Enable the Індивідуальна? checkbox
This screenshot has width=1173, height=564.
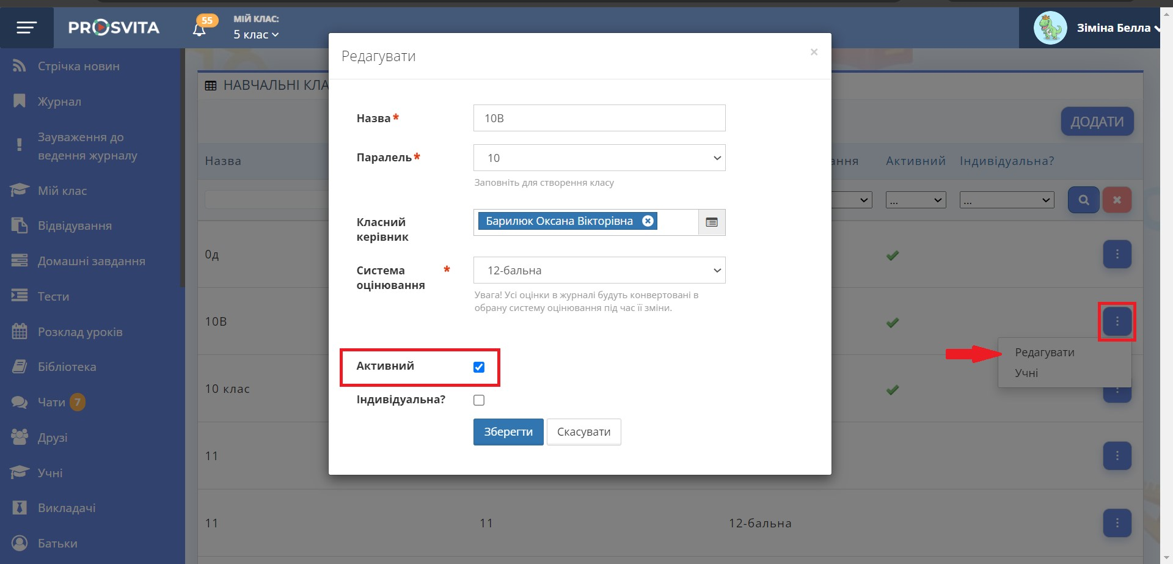tap(479, 400)
